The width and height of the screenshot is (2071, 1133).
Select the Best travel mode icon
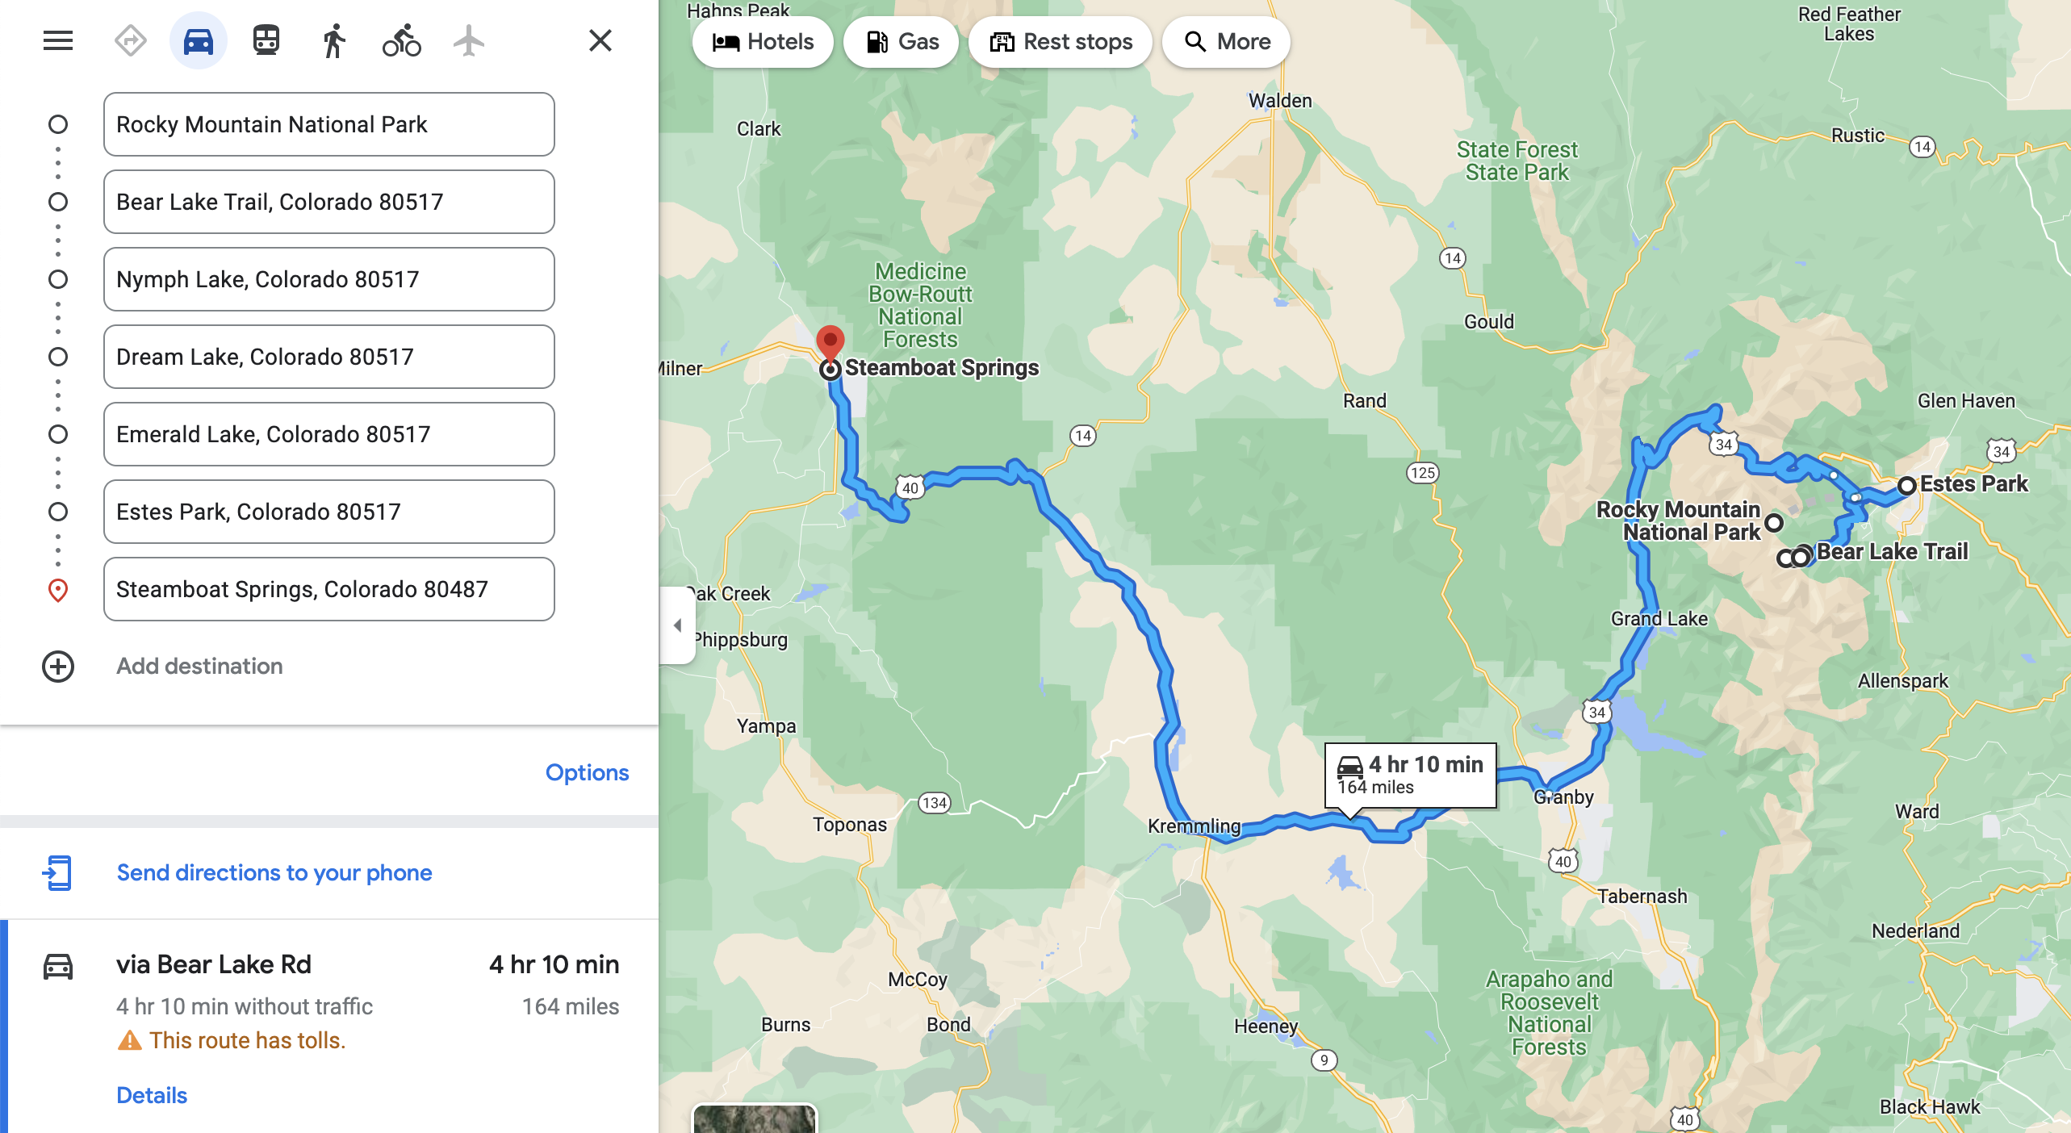coord(130,40)
